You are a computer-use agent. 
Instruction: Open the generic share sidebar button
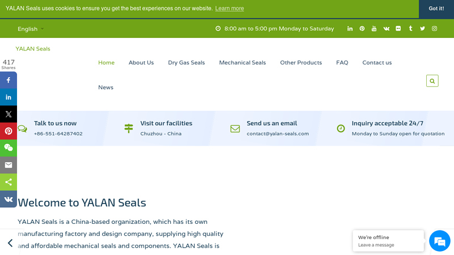click(9, 182)
